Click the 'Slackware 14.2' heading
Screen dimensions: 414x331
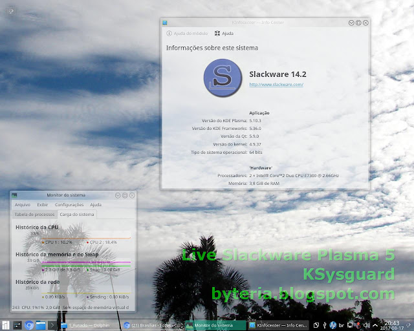pos(278,74)
